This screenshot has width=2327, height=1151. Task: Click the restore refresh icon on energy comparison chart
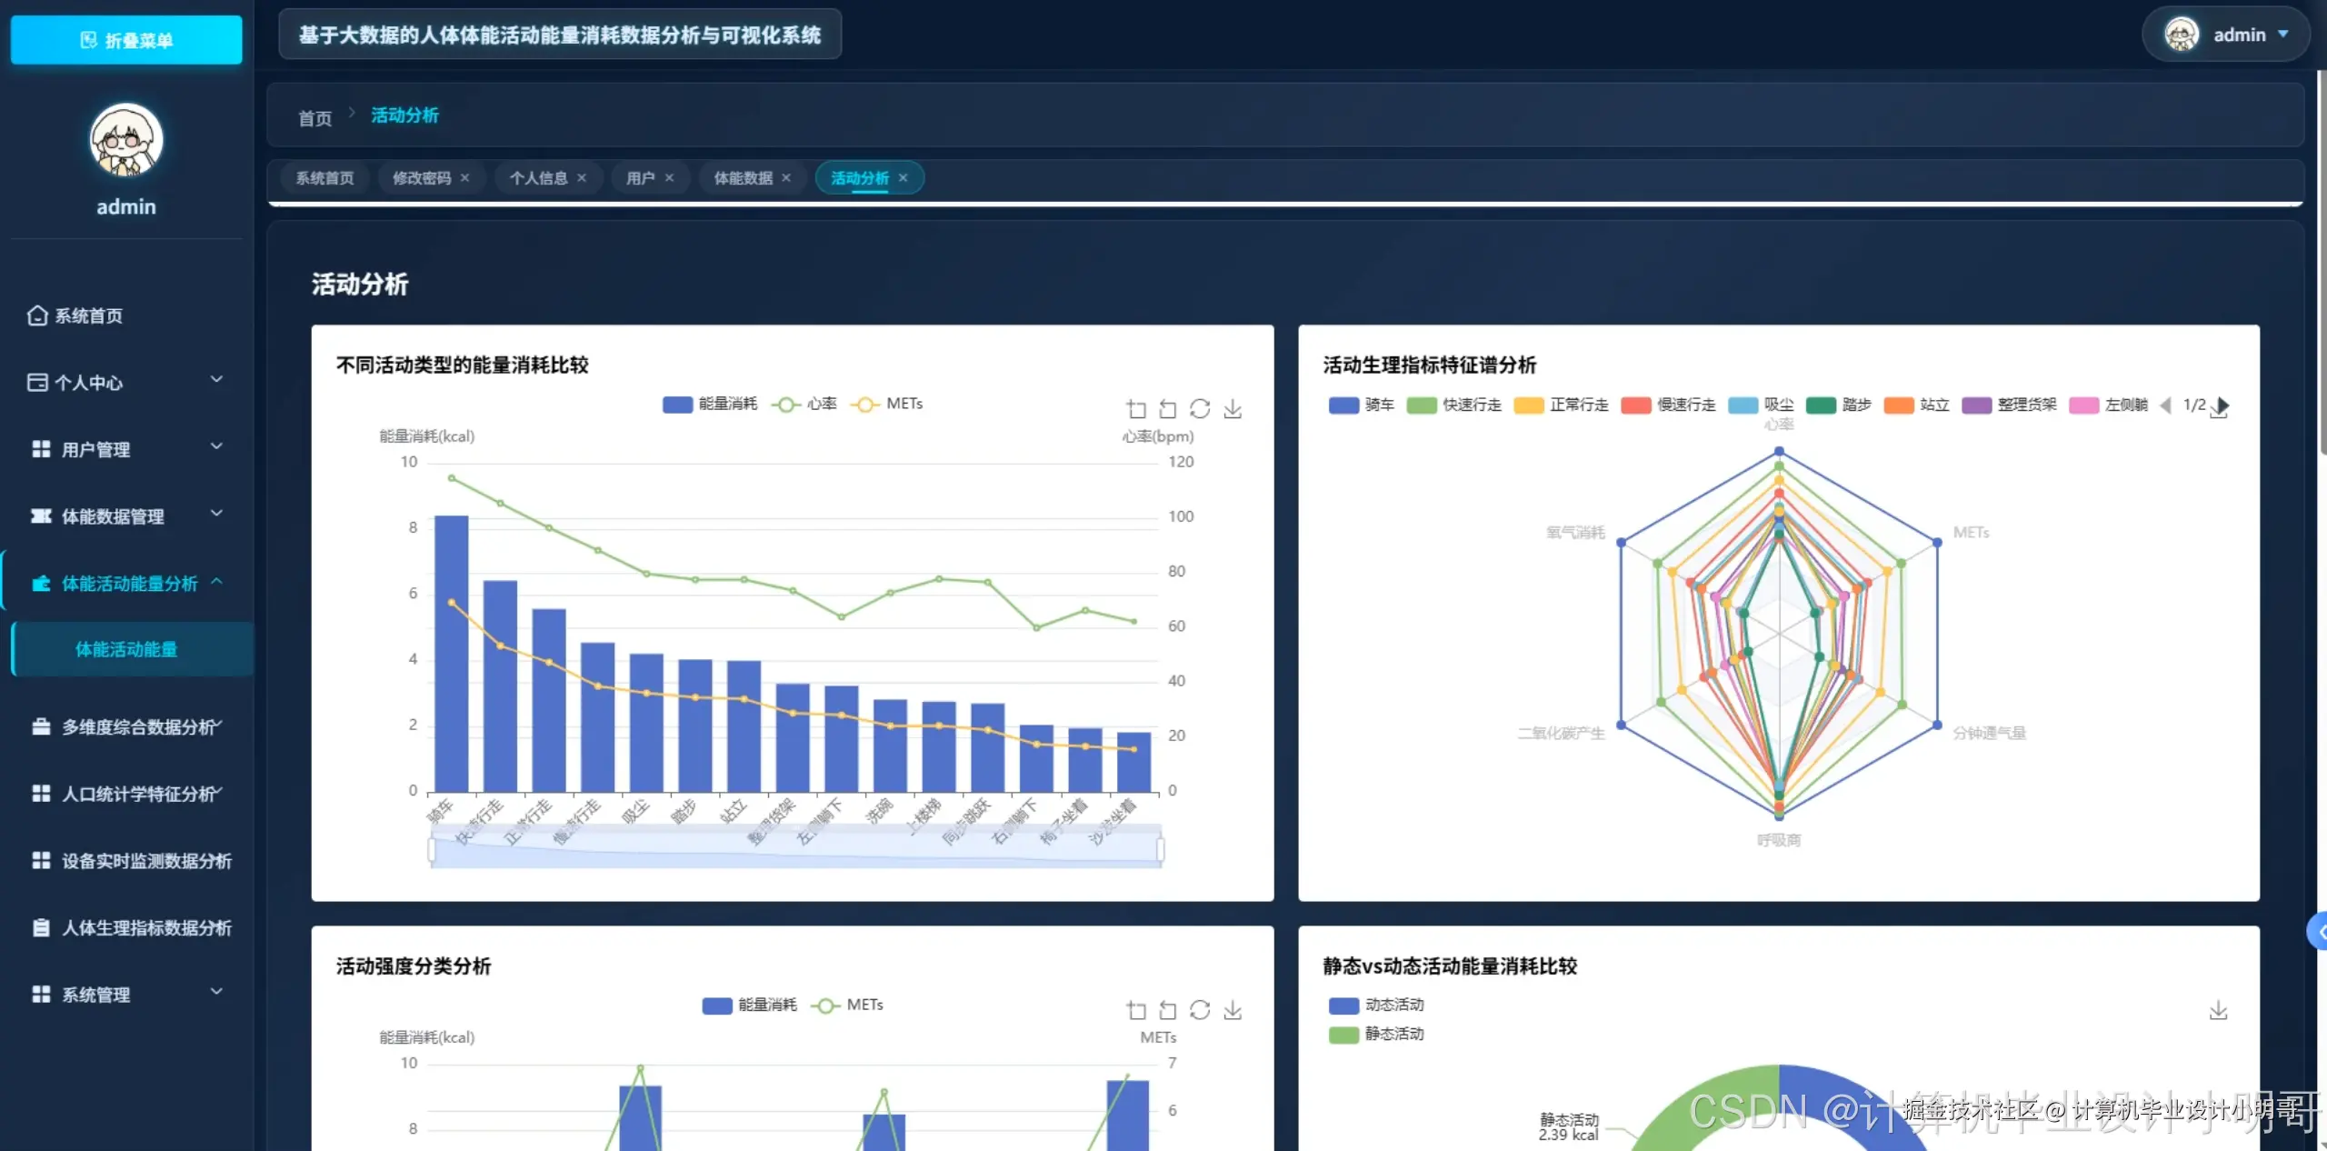click(x=1200, y=409)
